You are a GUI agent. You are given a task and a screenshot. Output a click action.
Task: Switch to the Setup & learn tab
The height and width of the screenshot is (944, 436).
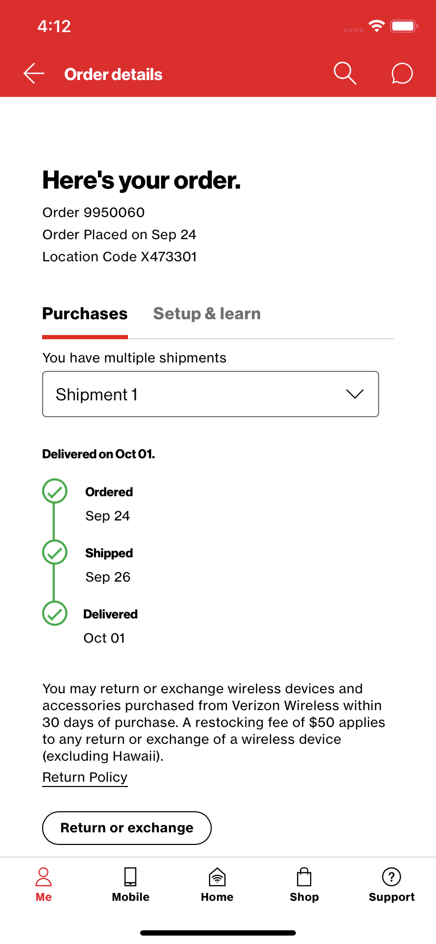click(207, 314)
